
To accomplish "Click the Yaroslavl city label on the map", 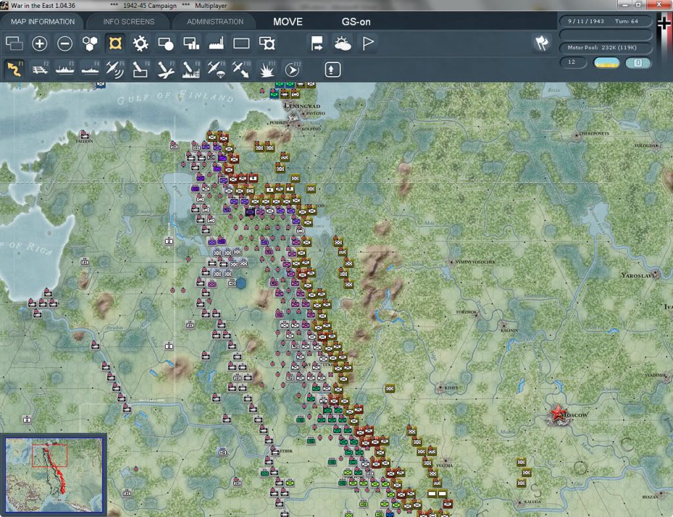I will click(x=640, y=275).
